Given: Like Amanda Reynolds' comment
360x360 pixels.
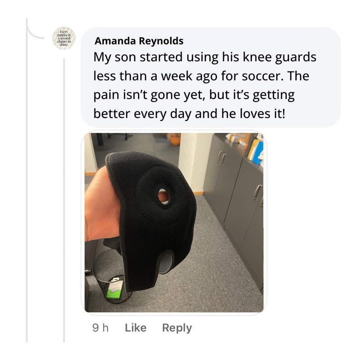Looking at the screenshot, I should (x=135, y=328).
